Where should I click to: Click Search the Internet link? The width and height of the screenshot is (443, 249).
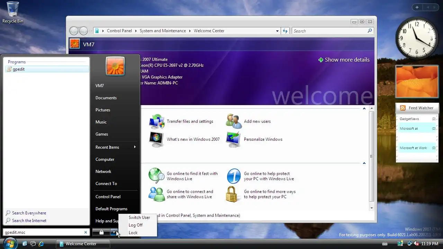[x=29, y=221]
